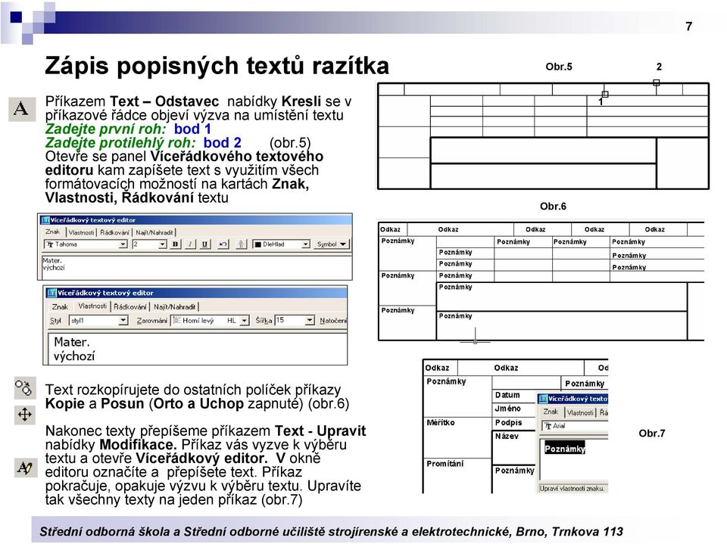Open the DleHlad color dropdown
This screenshot has height=544, width=727.
tap(305, 244)
